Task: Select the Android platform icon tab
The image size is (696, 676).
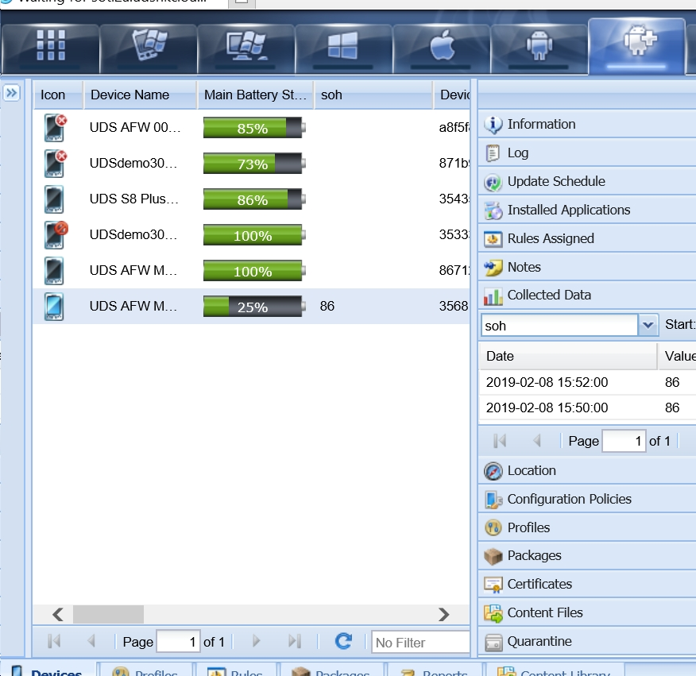Action: click(539, 46)
